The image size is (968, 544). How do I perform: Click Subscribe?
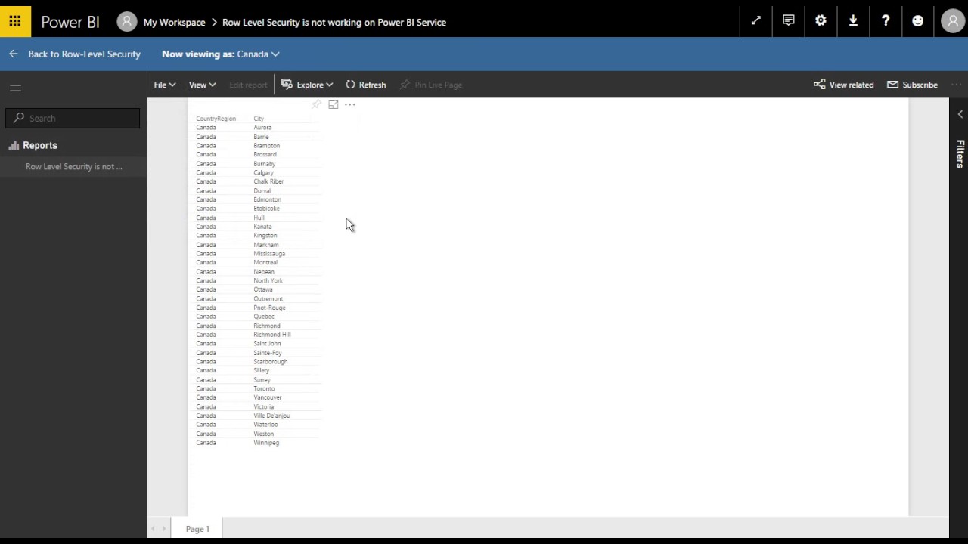(912, 85)
